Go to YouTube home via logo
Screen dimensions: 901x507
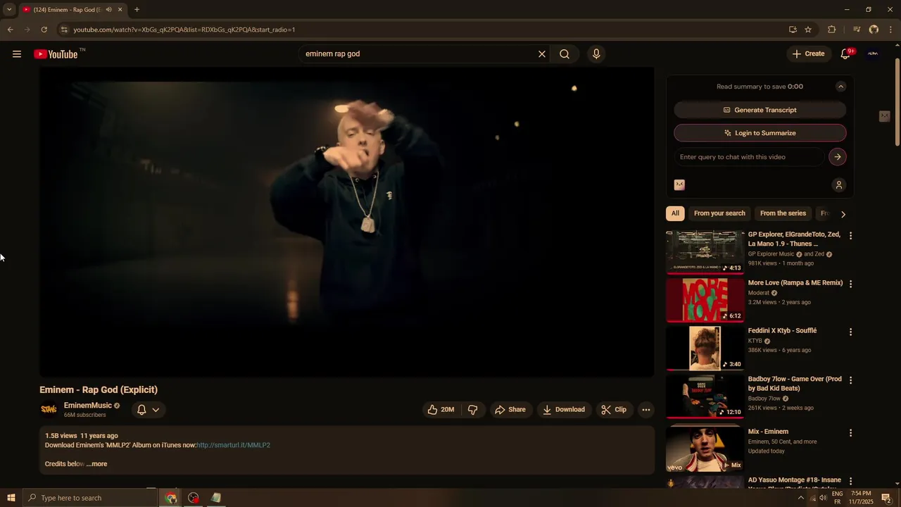pos(56,54)
